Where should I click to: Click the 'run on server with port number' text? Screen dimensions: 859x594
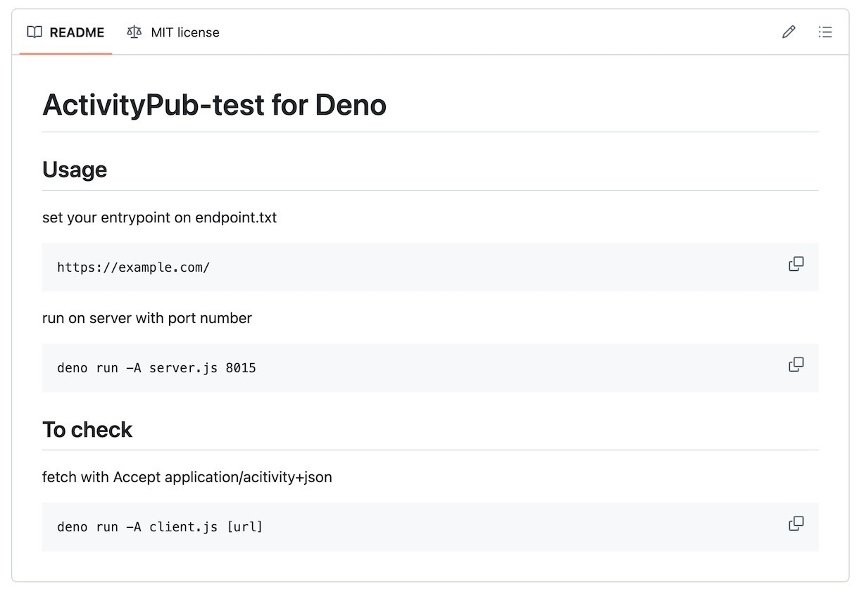pos(147,318)
